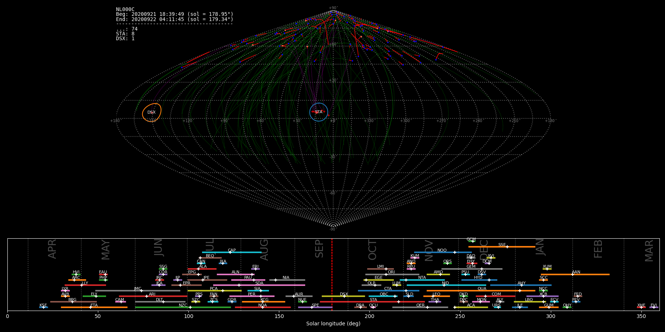
Task: Select the QUA shower label
Action: click(x=482, y=289)
